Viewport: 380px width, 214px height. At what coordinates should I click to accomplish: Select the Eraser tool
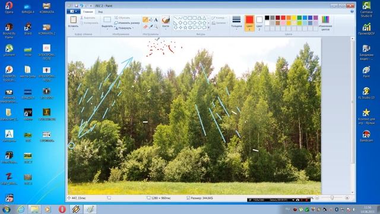click(145, 27)
